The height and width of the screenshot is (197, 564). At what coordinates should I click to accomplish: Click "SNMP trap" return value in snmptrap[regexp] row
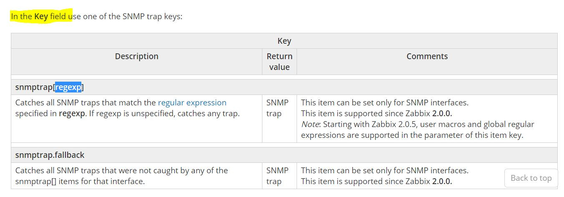tap(277, 108)
